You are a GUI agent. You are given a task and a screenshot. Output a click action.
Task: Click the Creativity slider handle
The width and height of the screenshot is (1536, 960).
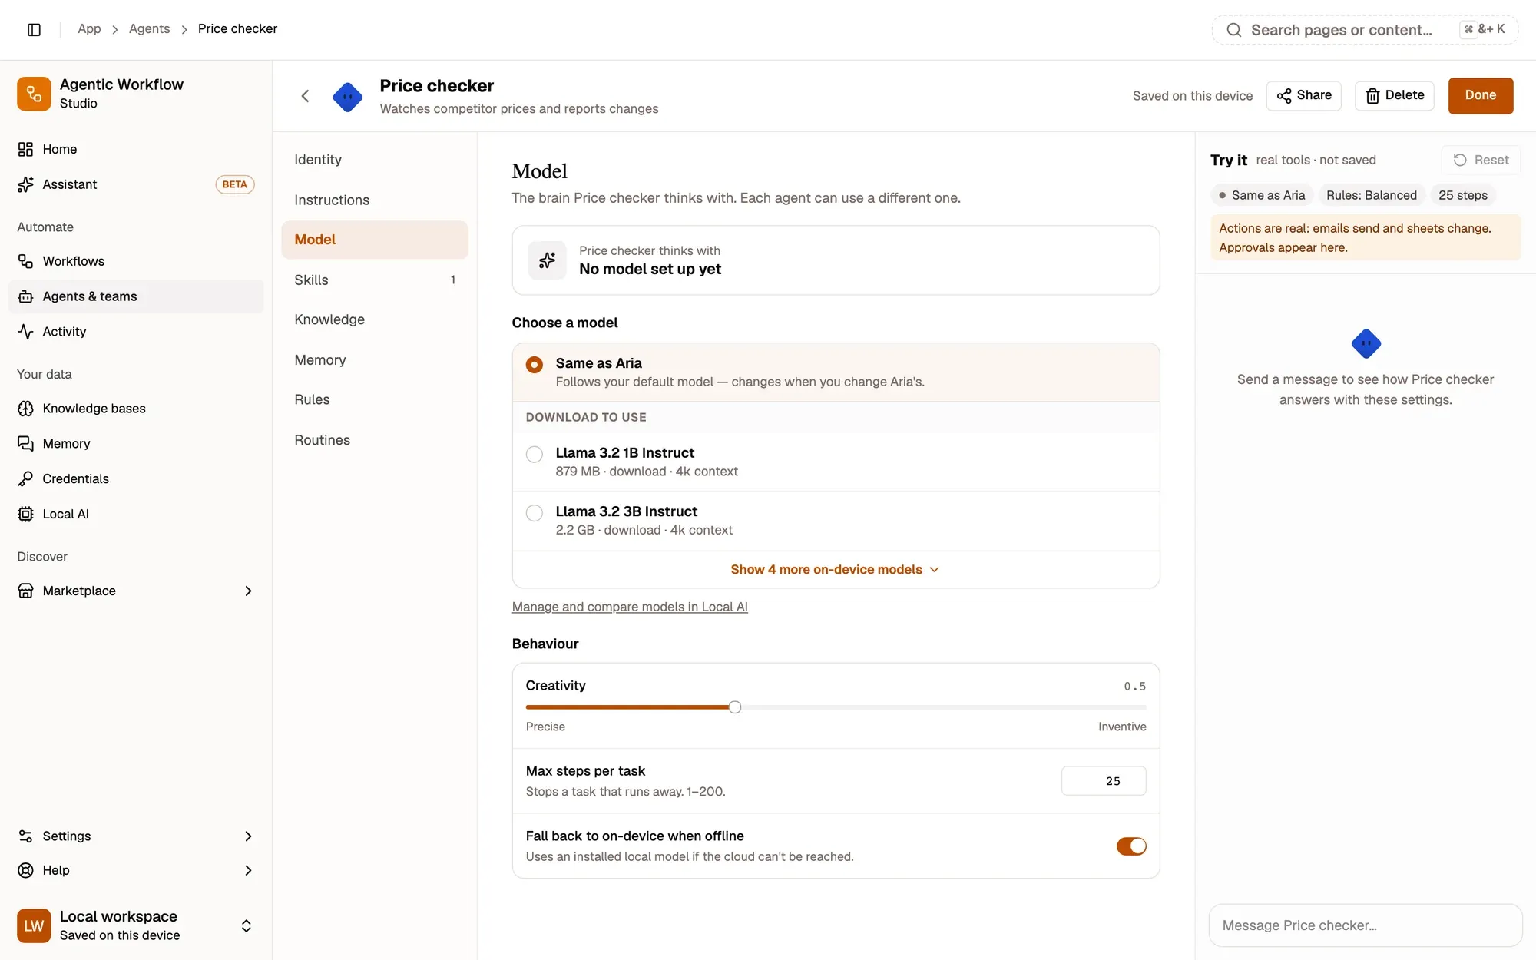(735, 707)
